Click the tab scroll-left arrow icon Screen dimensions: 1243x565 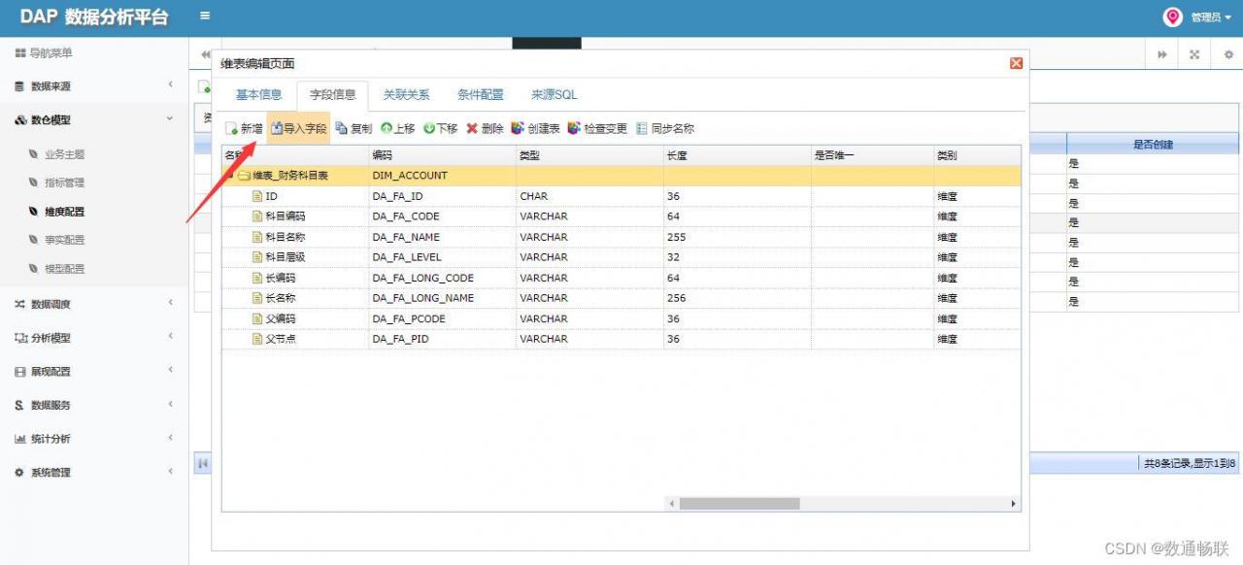point(206,55)
